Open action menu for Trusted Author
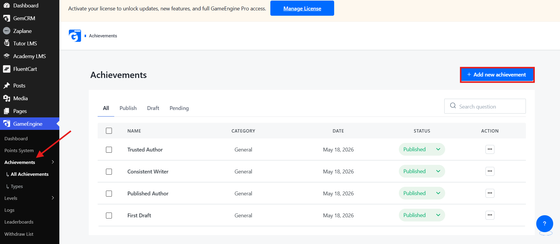The width and height of the screenshot is (560, 244). point(490,149)
